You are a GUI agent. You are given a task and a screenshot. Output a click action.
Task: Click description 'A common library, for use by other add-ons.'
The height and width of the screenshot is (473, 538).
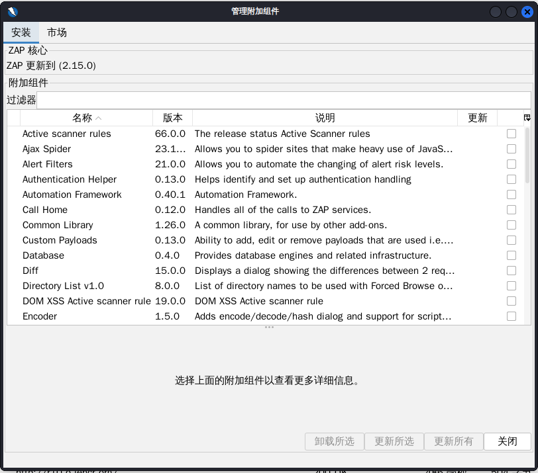point(291,225)
